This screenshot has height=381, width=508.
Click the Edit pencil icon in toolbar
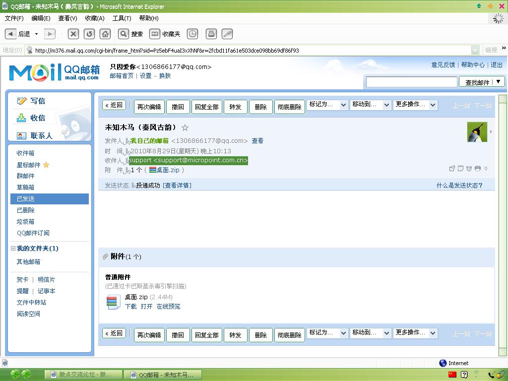click(x=227, y=34)
